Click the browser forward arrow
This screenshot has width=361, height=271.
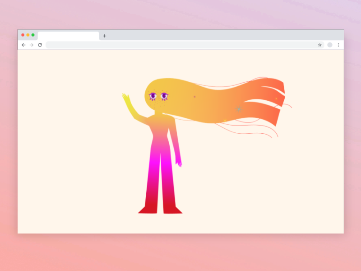point(32,45)
